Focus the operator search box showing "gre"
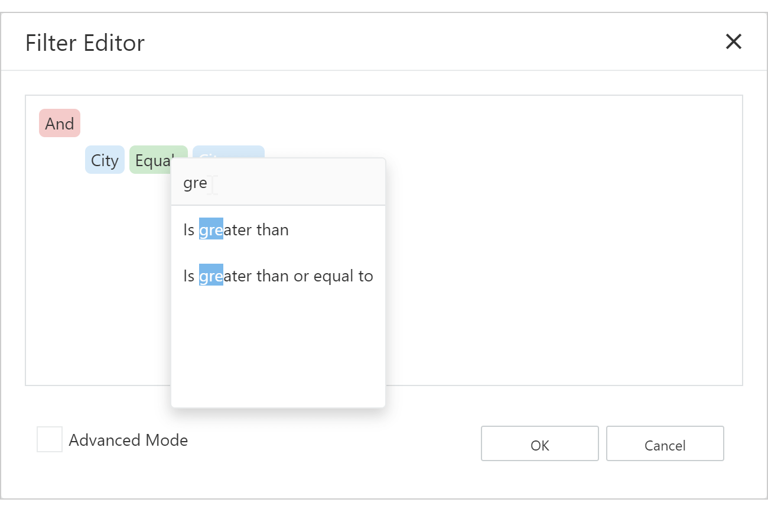 pyautogui.click(x=278, y=183)
